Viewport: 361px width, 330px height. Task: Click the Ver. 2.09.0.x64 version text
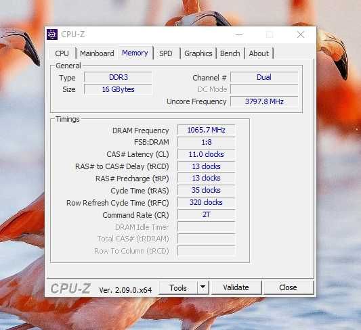pyautogui.click(x=125, y=290)
